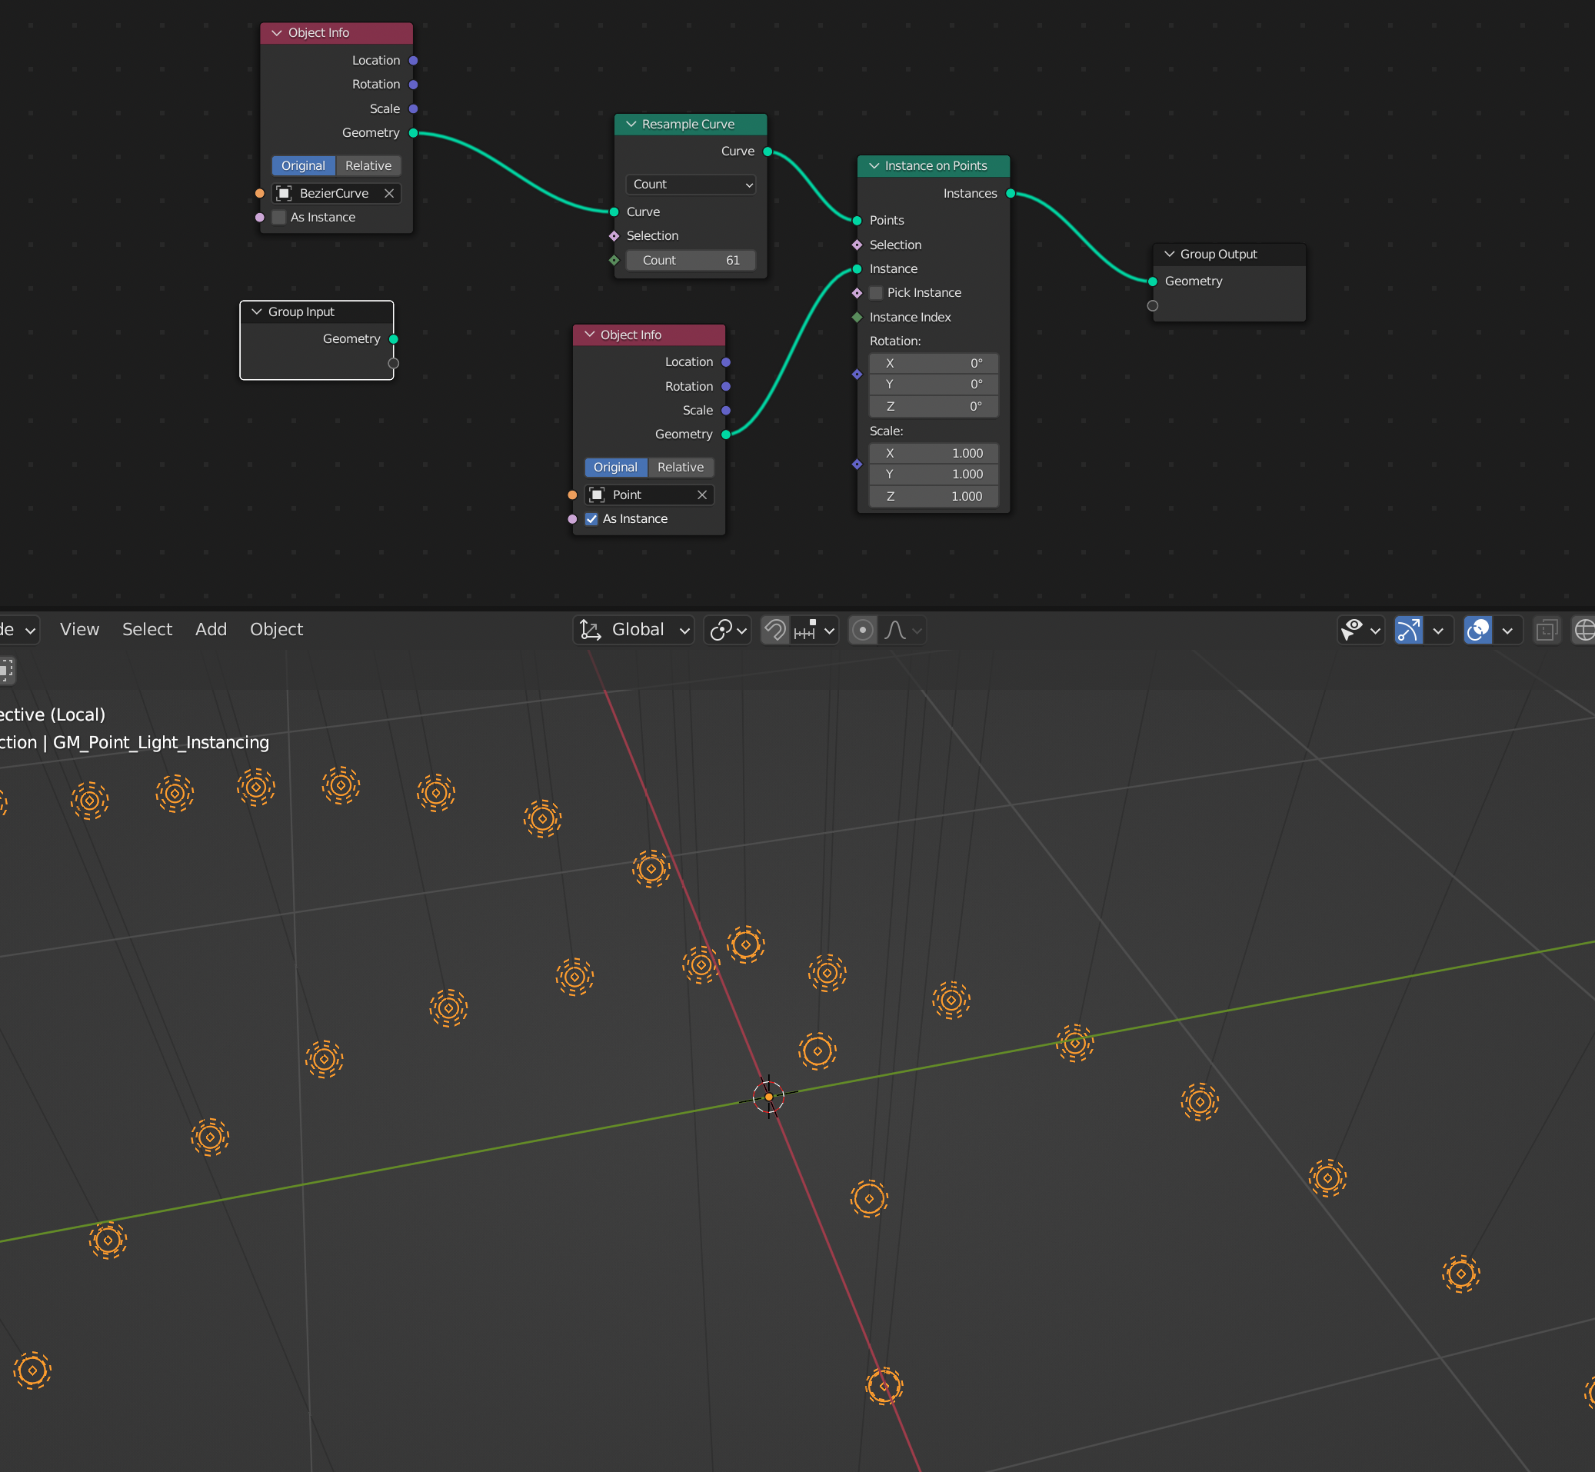Click object picker icon beside Point
Screen dimensions: 1595x1472
[597, 495]
